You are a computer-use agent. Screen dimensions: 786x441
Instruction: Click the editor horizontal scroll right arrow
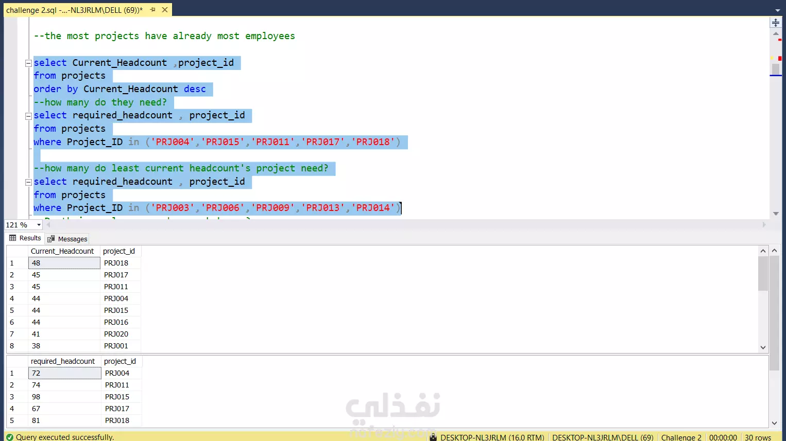764,225
